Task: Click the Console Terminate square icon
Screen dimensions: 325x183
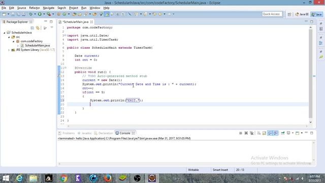Action: [x=240, y=133]
